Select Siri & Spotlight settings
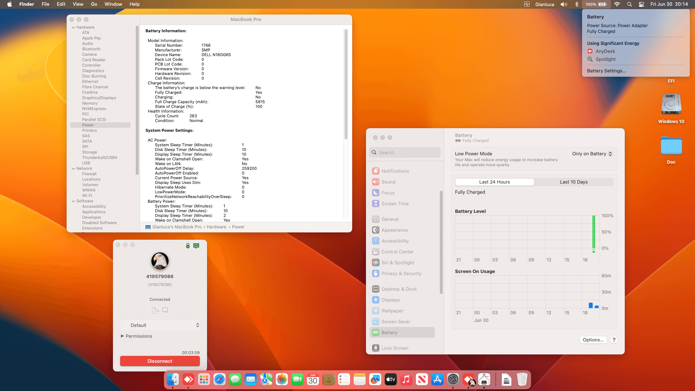 (398, 262)
